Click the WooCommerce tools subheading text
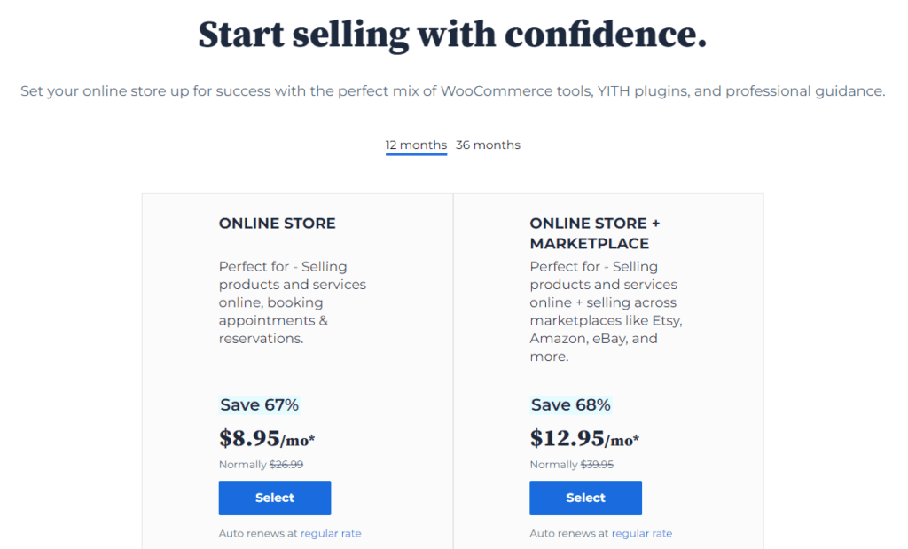Viewport: 908px width, 549px height. coord(452,91)
